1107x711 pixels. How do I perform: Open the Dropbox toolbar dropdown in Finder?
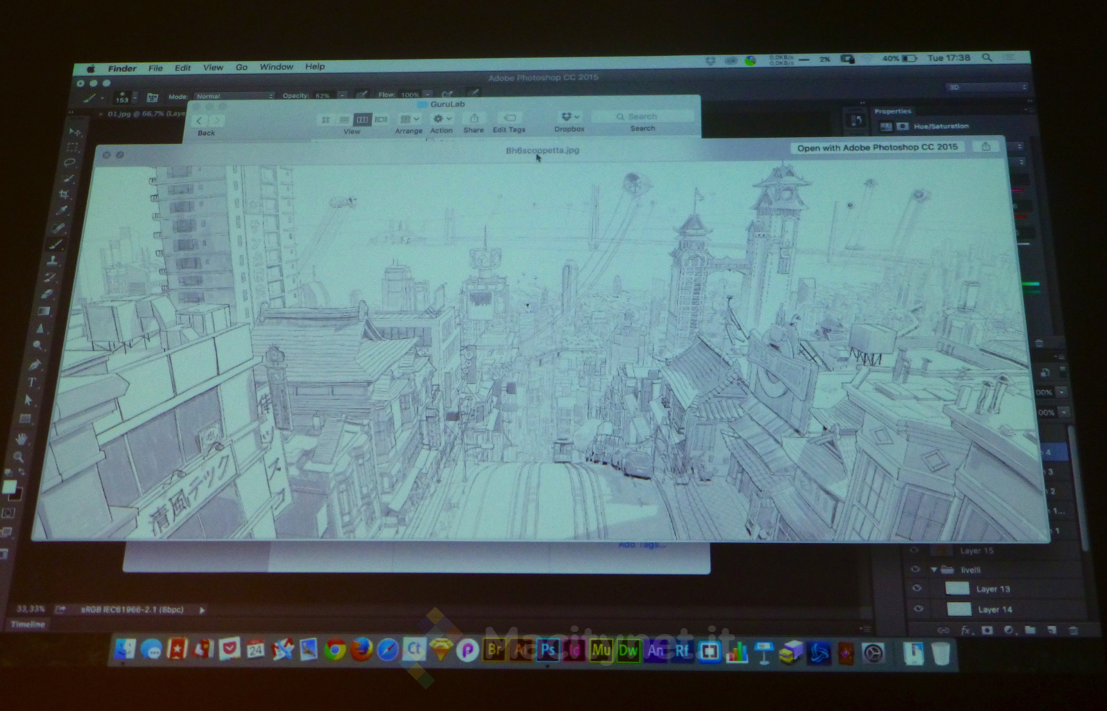pyautogui.click(x=570, y=117)
